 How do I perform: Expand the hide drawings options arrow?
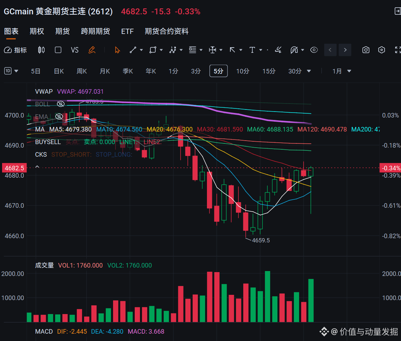click(x=303, y=50)
